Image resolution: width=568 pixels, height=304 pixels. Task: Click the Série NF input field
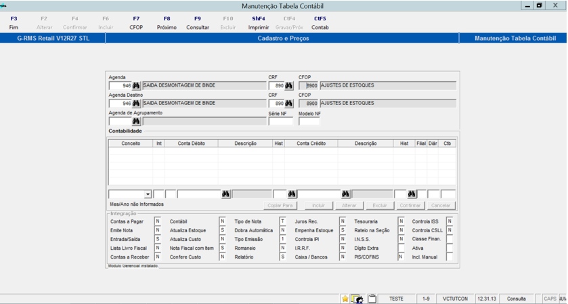coord(281,121)
